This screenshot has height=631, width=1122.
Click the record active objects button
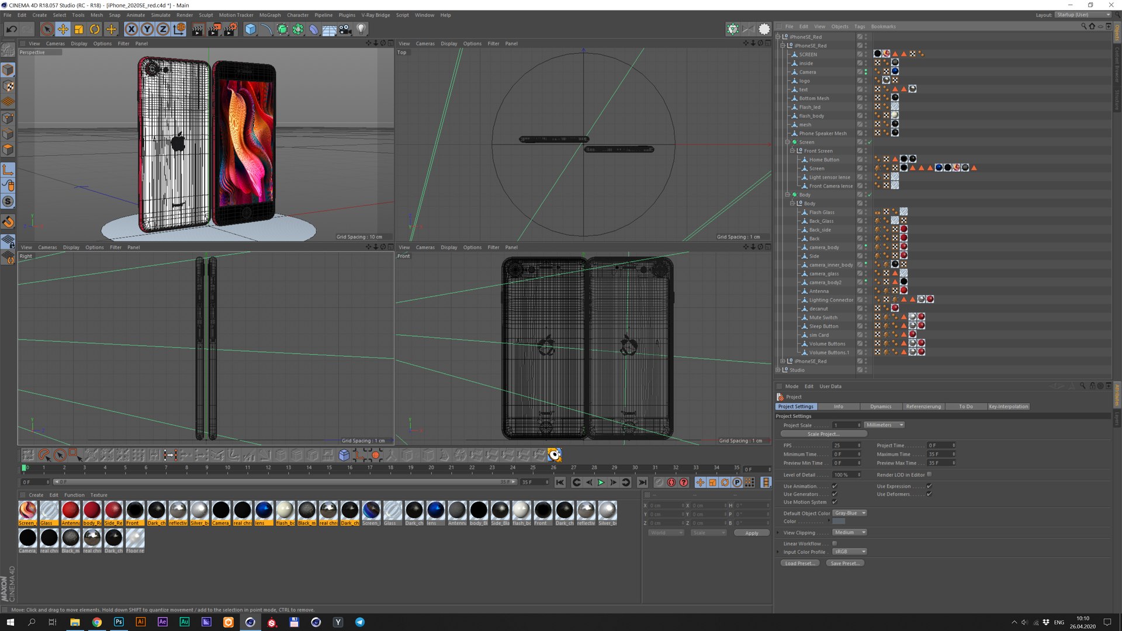tap(659, 483)
